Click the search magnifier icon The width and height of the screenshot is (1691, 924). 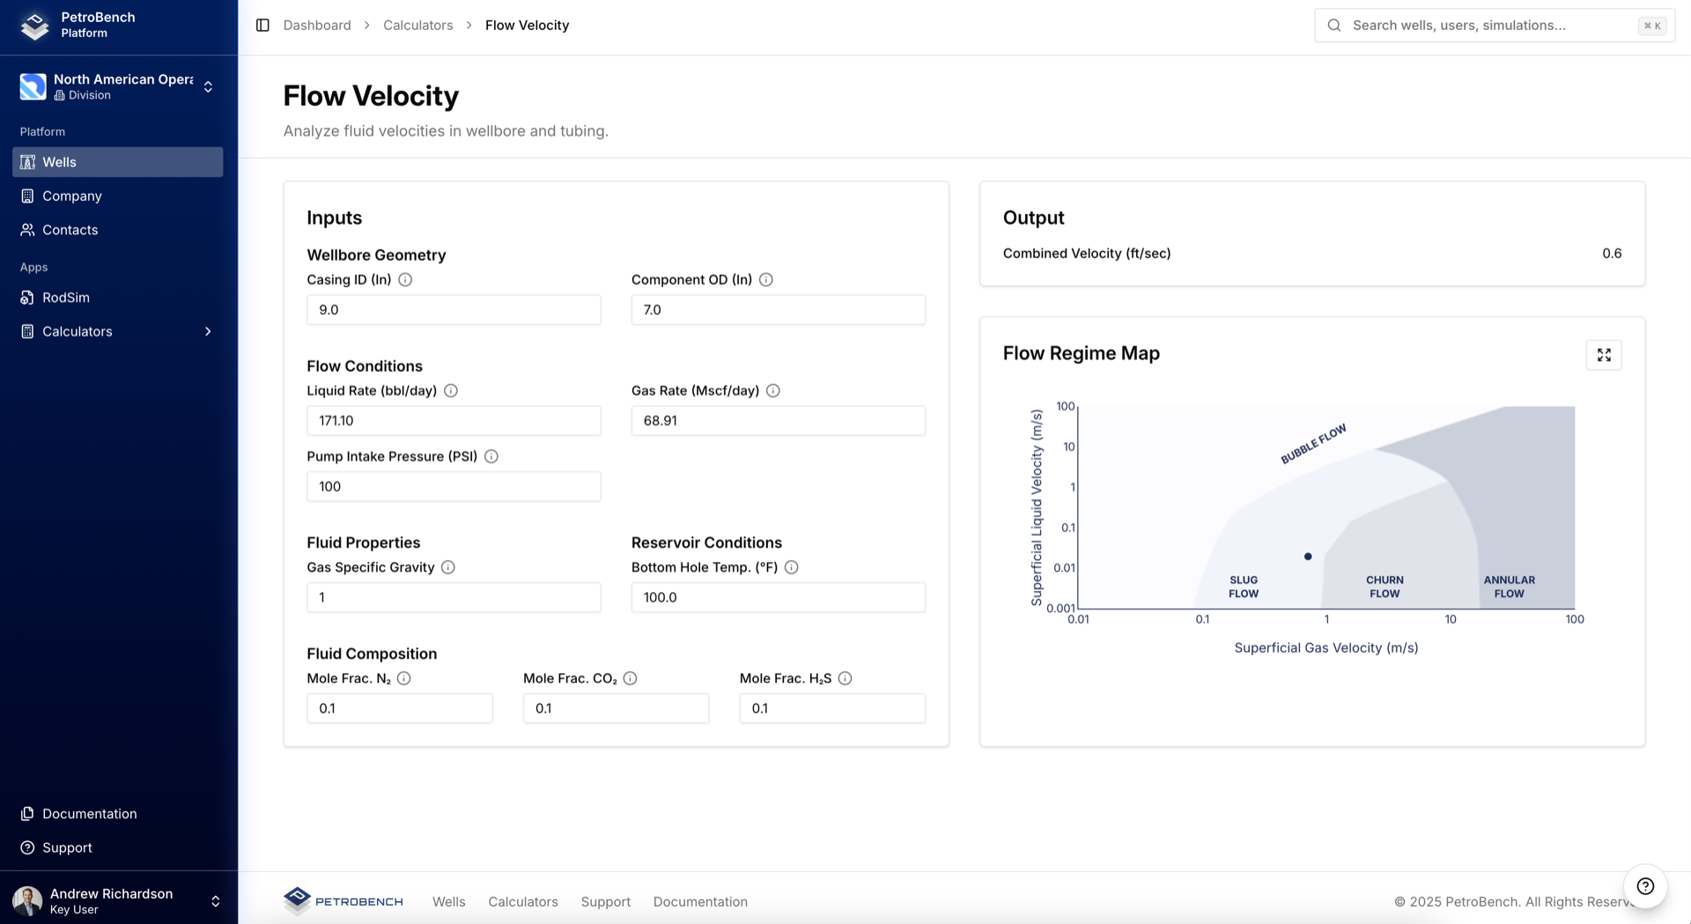(x=1335, y=25)
